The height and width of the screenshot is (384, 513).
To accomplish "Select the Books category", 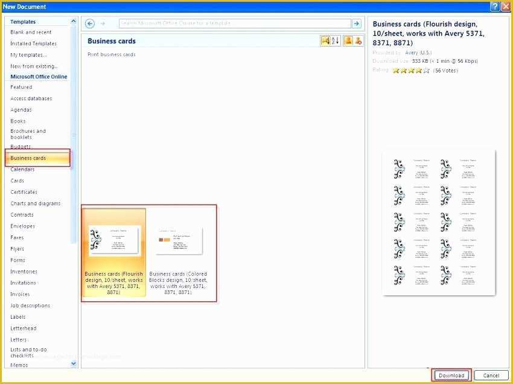I will (18, 121).
